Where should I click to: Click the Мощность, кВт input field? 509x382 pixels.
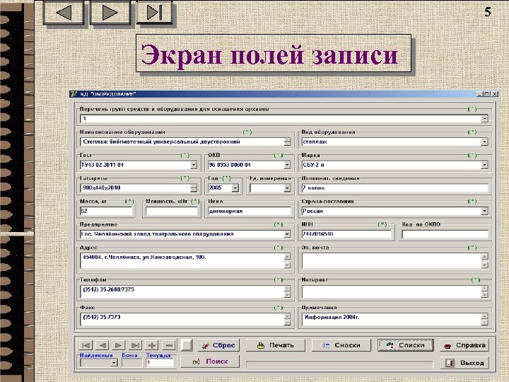click(x=172, y=211)
